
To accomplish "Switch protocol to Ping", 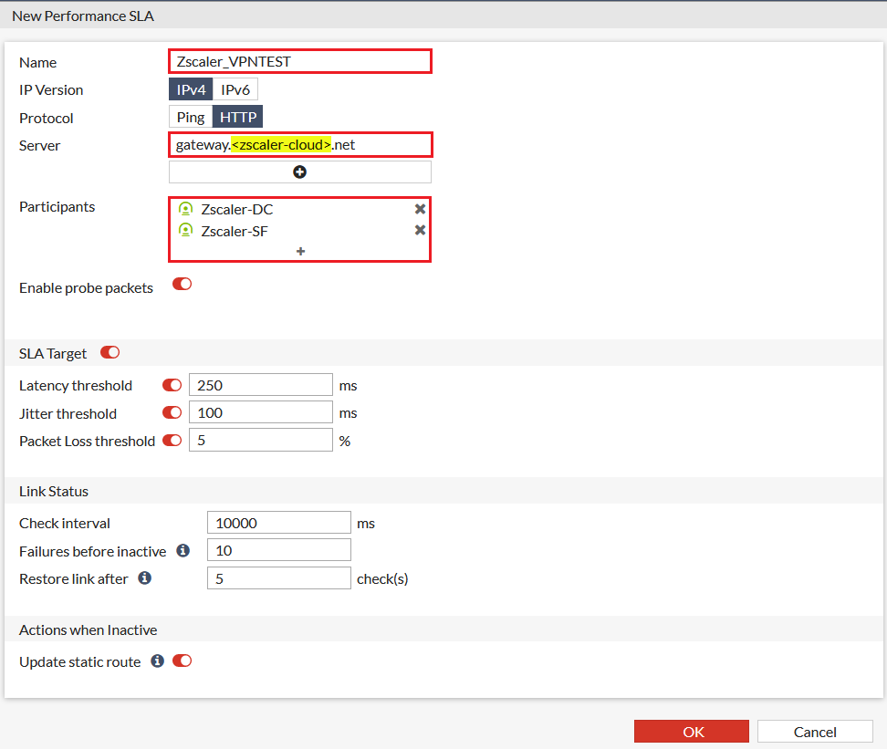I will coord(190,116).
